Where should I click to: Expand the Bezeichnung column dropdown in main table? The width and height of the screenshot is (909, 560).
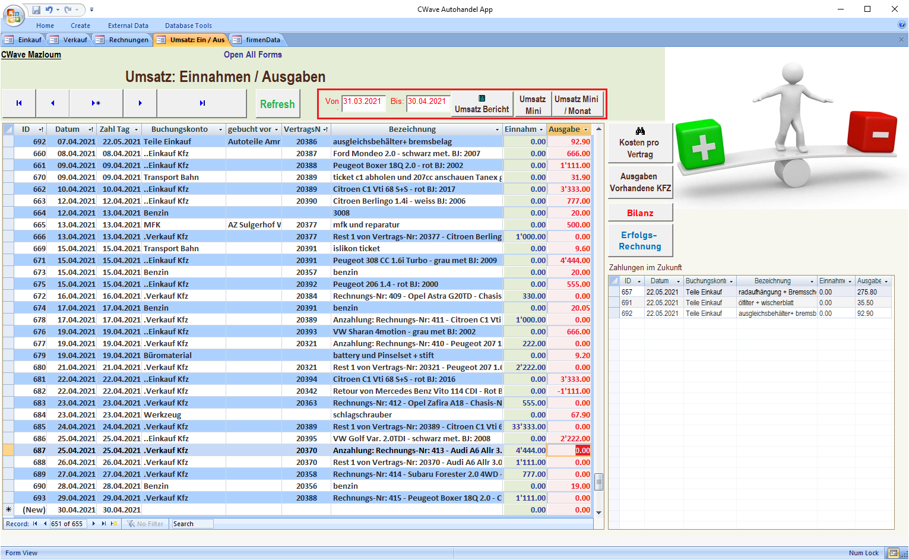(x=497, y=129)
